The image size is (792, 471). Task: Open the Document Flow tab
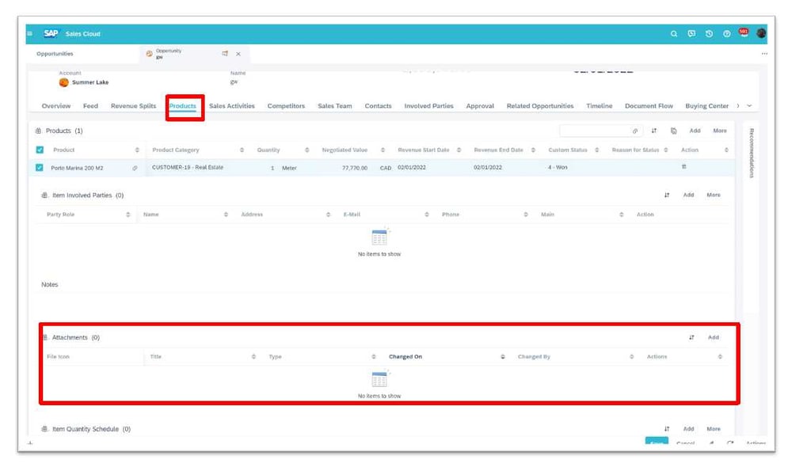(x=649, y=106)
